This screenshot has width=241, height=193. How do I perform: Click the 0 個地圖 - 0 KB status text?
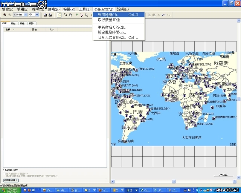click(11, 170)
